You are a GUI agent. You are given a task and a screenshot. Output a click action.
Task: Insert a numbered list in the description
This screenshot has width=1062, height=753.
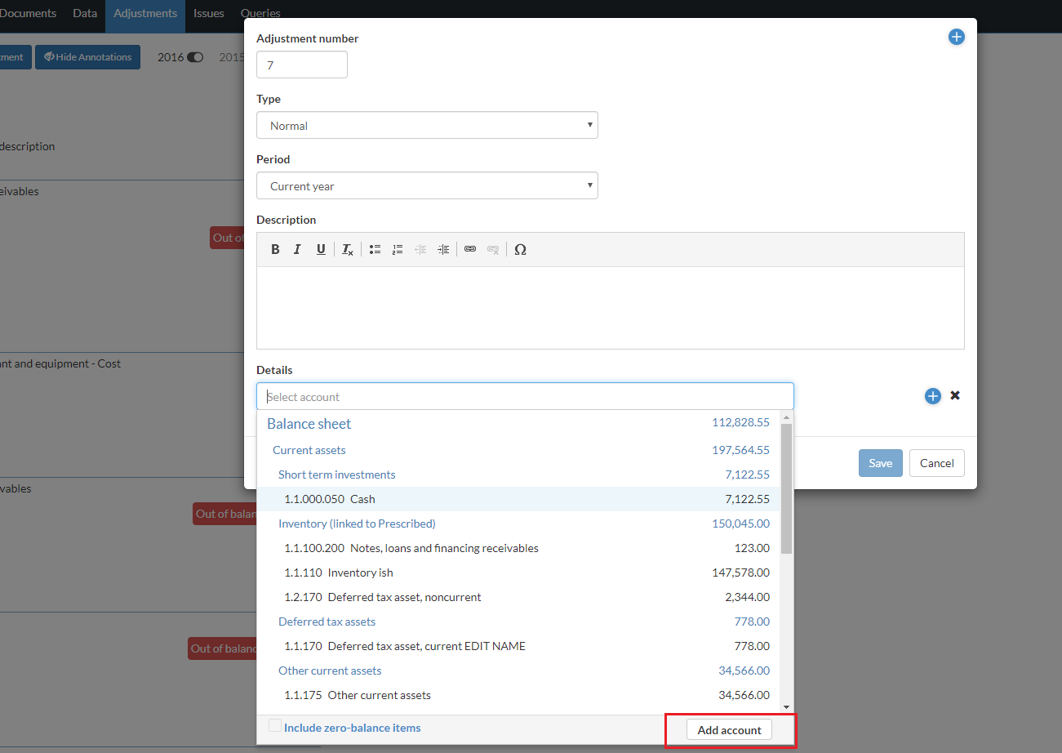coord(398,249)
